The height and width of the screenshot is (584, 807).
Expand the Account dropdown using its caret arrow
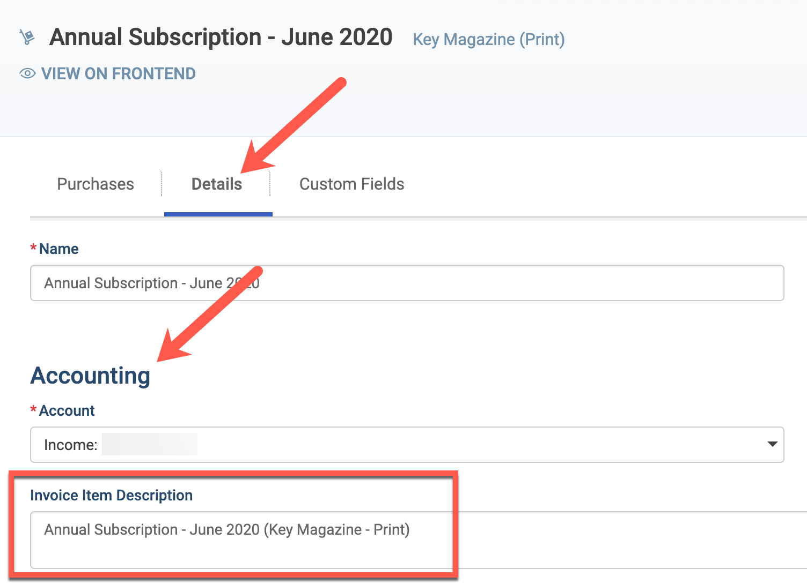coord(772,444)
